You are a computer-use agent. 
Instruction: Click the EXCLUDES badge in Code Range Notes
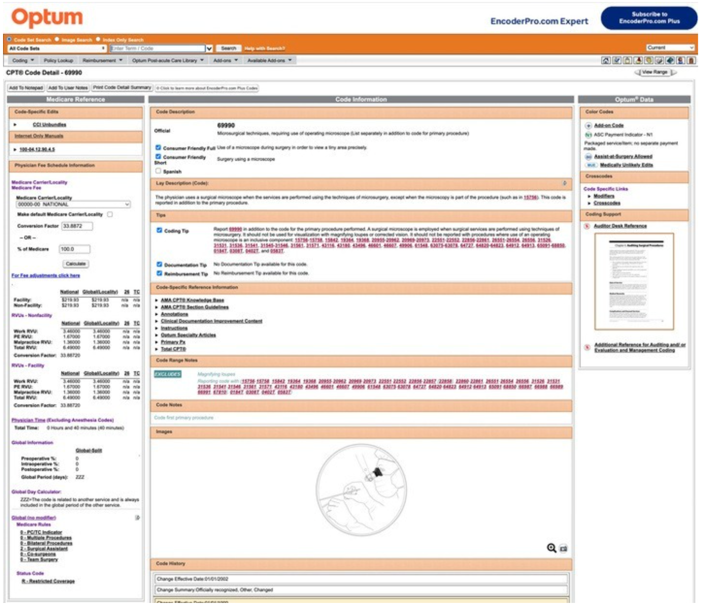point(167,374)
